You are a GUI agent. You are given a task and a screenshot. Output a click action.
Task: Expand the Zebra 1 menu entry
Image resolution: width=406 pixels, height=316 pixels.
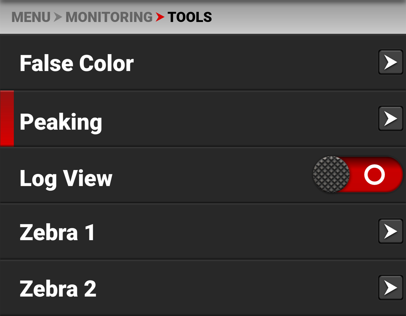[x=57, y=232]
